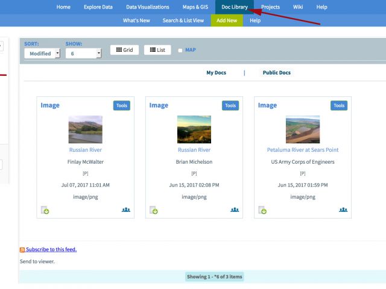Click group sharing icon on Finlay McWalter card
The width and height of the screenshot is (386, 289).
coord(126,210)
